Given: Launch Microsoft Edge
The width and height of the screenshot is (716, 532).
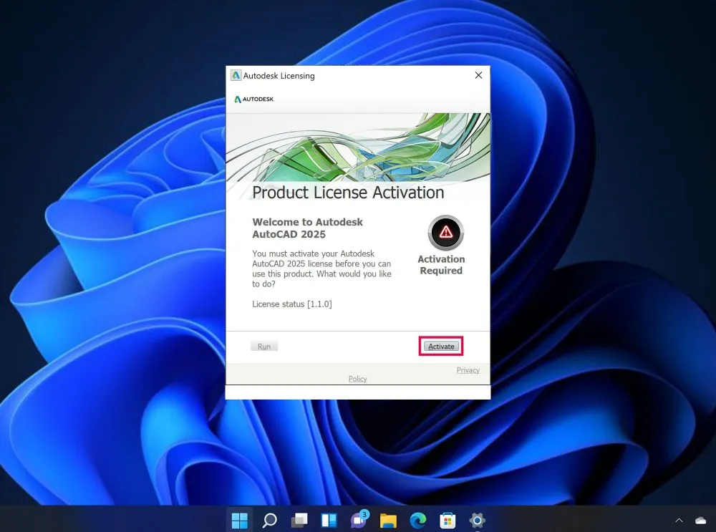Looking at the screenshot, I should (418, 520).
